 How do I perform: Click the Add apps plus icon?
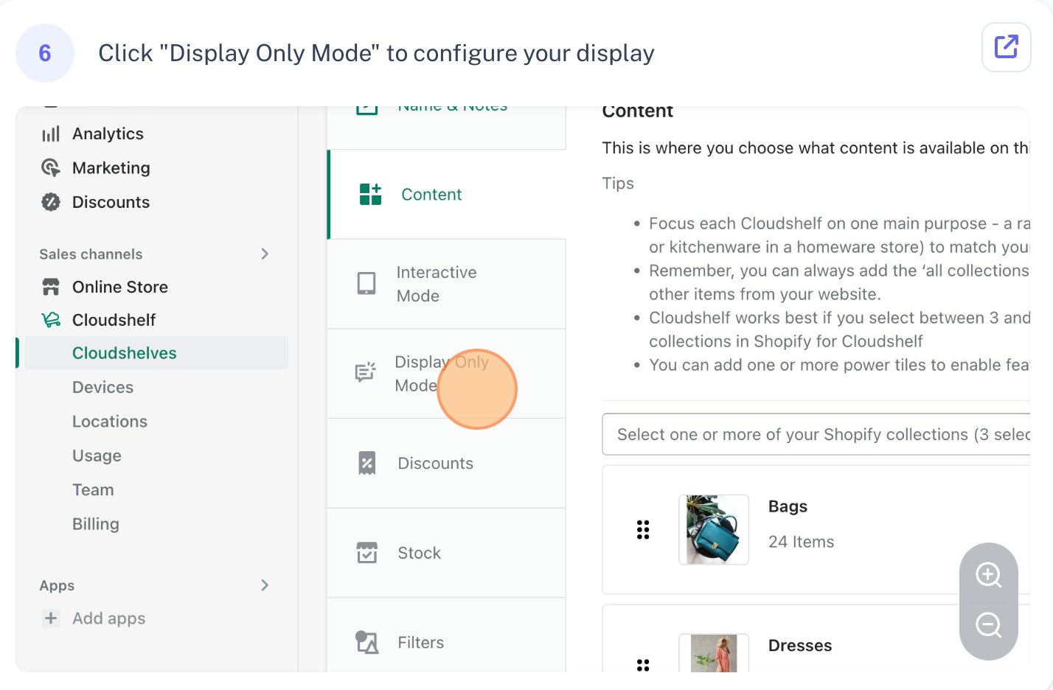click(51, 618)
